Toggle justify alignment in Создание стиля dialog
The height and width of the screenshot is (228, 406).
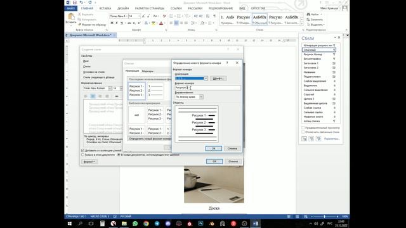107,96
